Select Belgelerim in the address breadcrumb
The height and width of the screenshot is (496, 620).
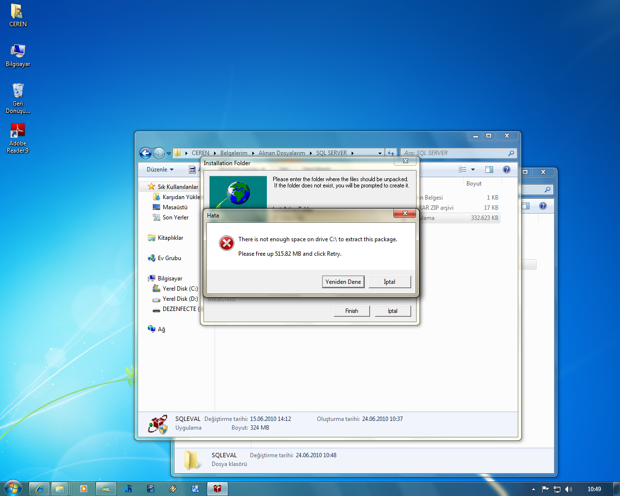pyautogui.click(x=234, y=153)
